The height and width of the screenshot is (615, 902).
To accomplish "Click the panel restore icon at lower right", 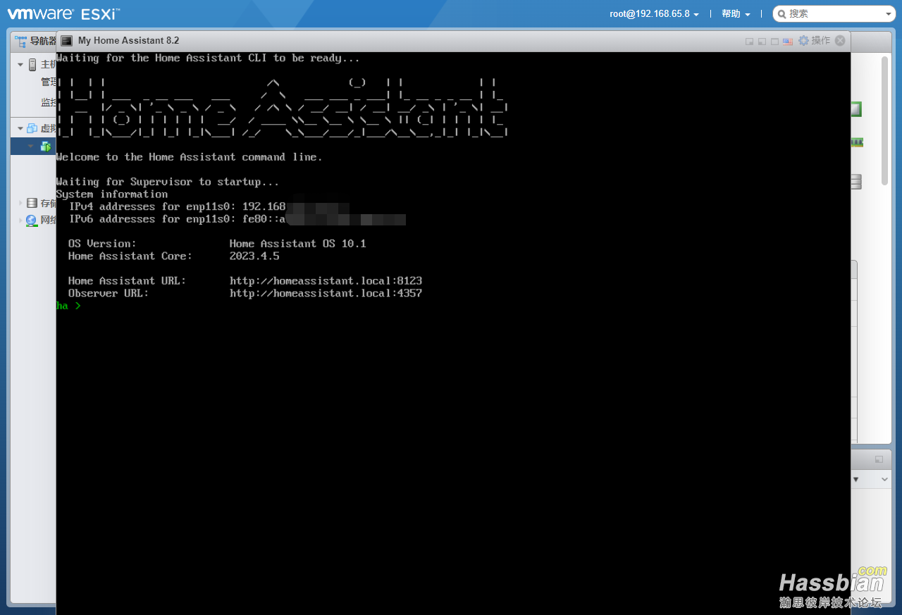I will [x=879, y=459].
